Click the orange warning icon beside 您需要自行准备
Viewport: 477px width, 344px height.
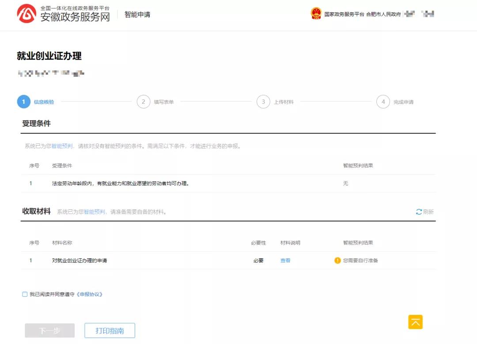click(x=338, y=261)
